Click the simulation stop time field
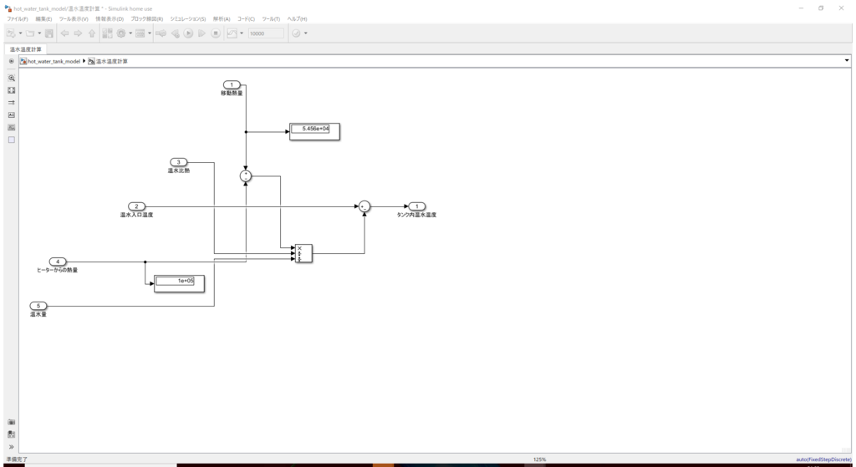 pos(266,33)
